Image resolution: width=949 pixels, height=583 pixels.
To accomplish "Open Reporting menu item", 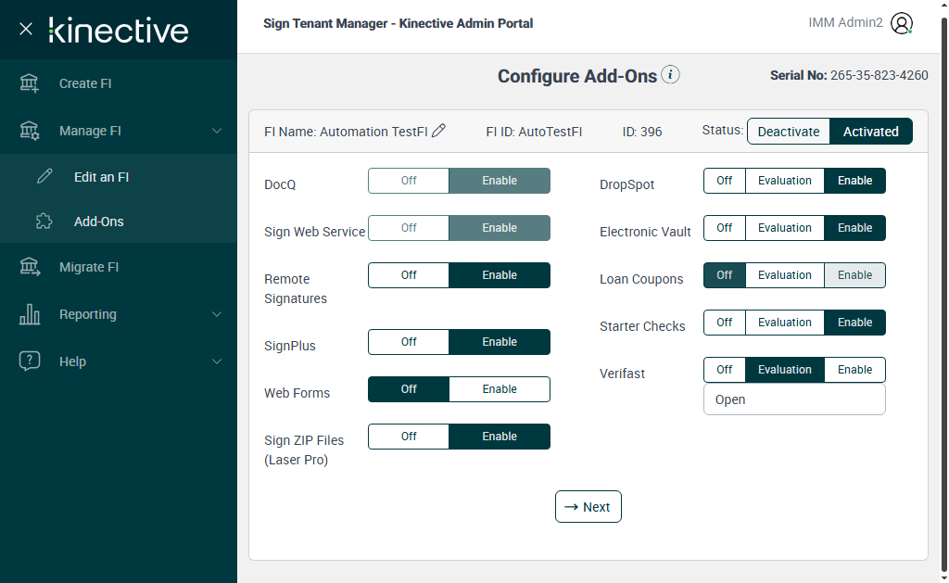I will pyautogui.click(x=119, y=314).
